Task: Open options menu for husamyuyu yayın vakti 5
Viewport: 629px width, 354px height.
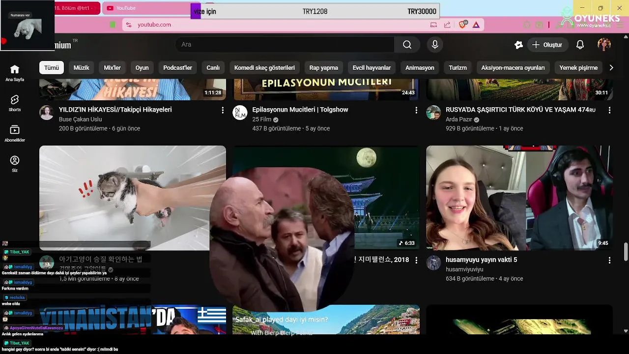Action: pyautogui.click(x=610, y=260)
